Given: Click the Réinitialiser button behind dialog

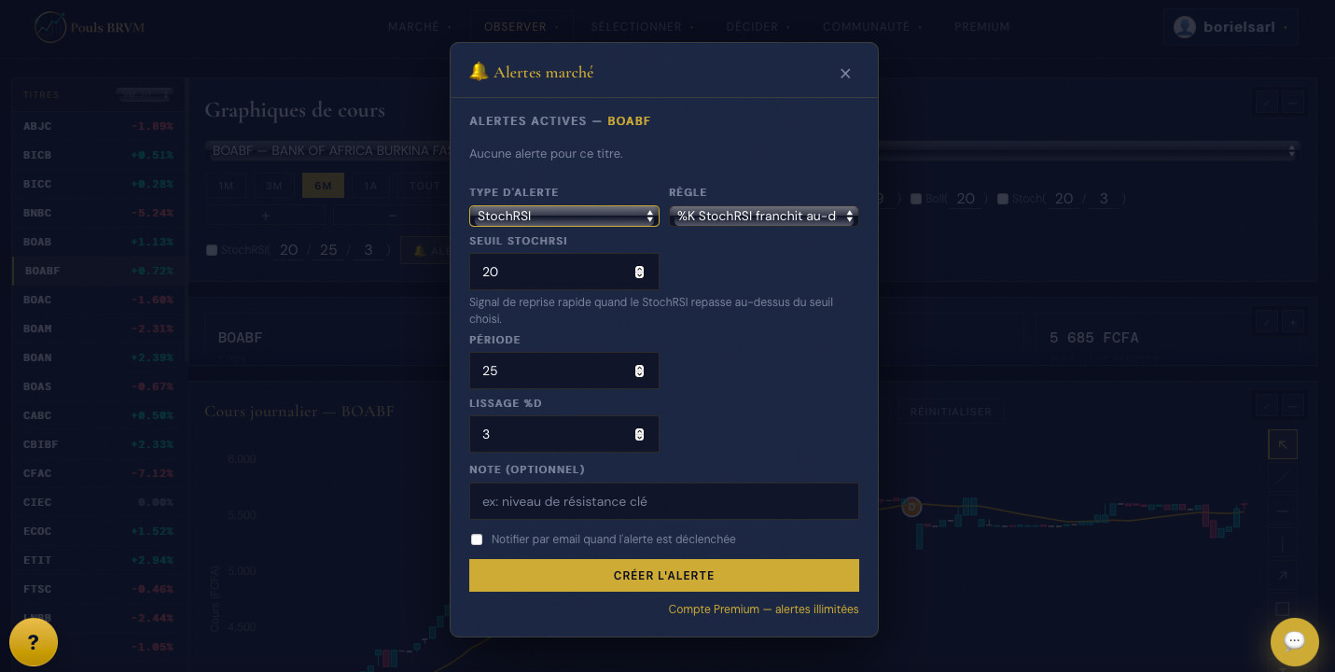Looking at the screenshot, I should (x=951, y=412).
